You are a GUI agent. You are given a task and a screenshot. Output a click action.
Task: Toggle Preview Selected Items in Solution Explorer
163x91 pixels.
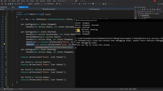[160, 9]
